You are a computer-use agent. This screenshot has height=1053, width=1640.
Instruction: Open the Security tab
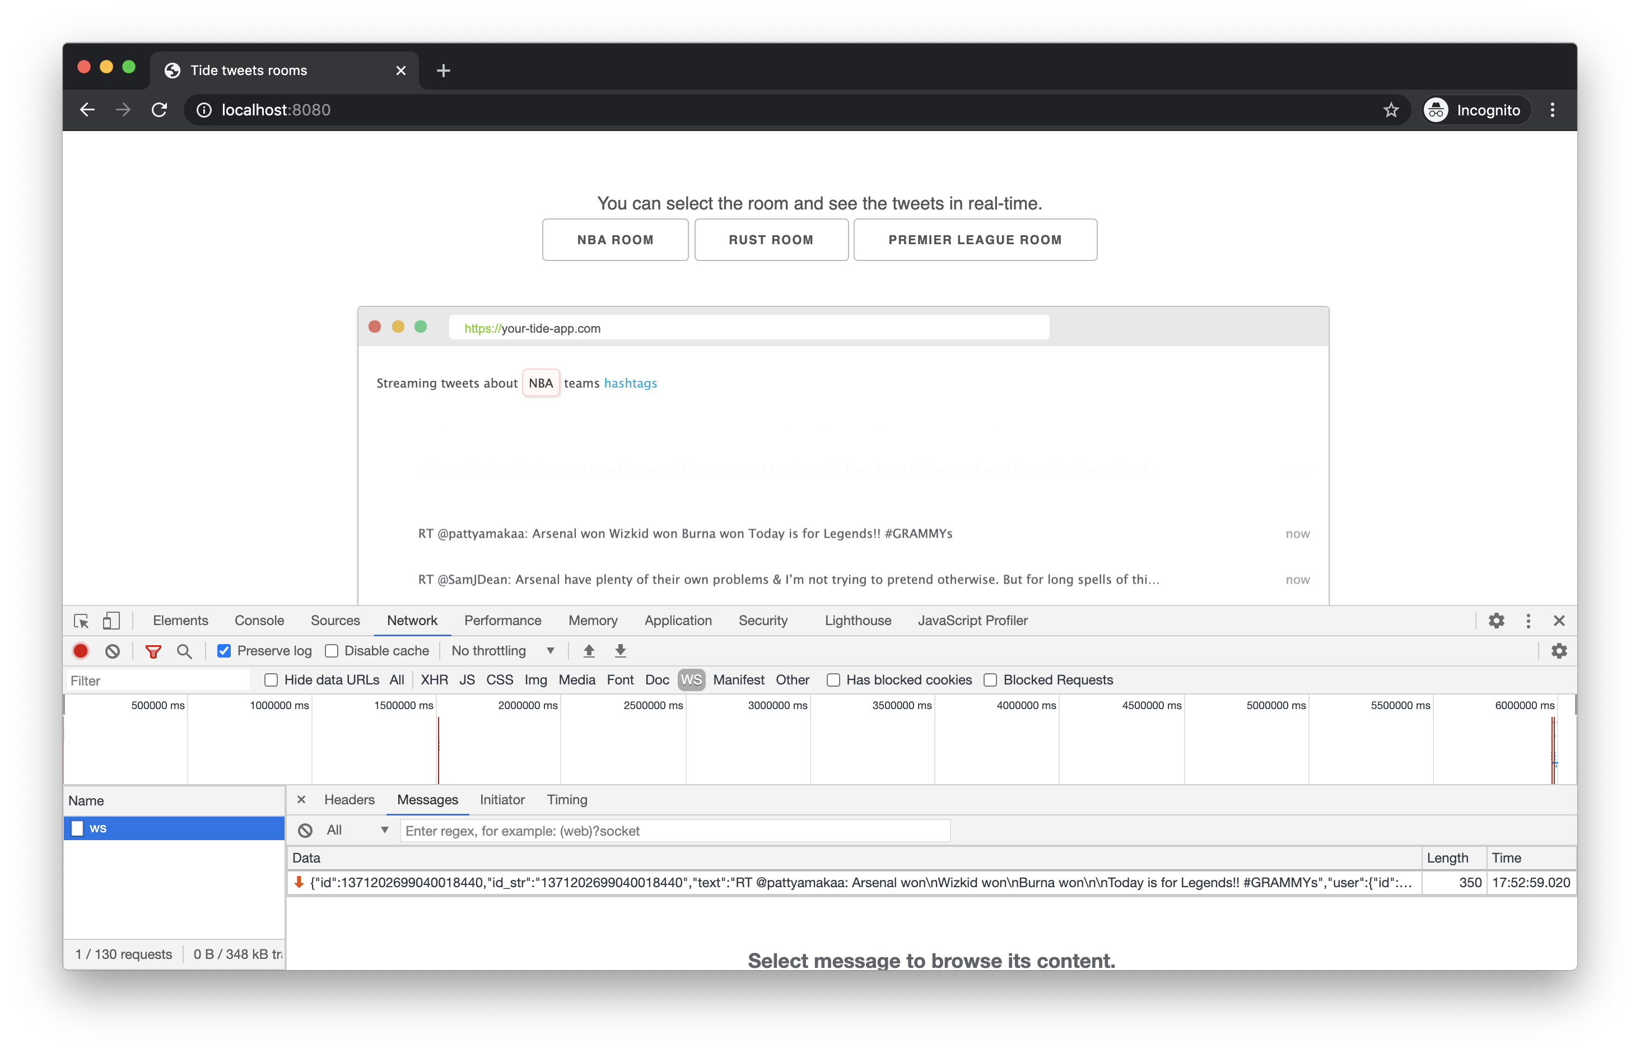pyautogui.click(x=763, y=621)
